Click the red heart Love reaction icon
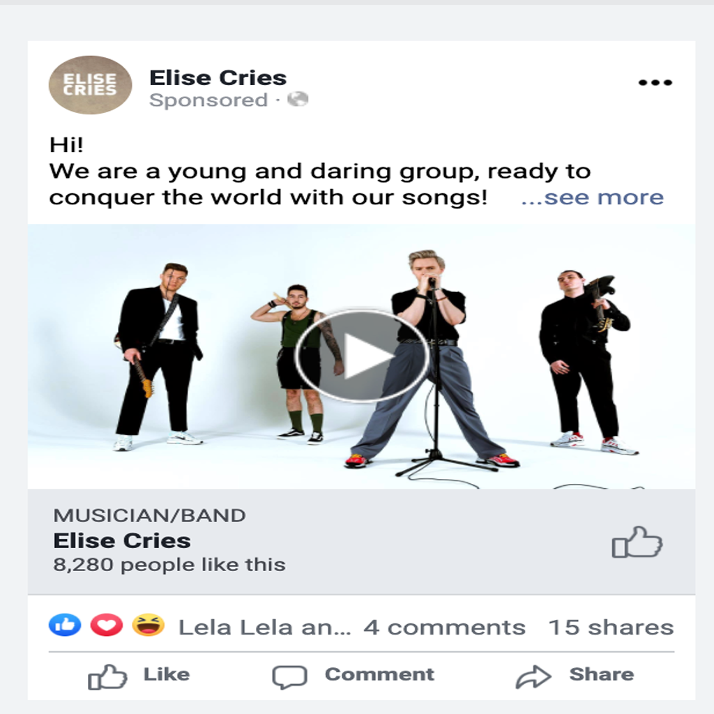714x714 pixels. 107,625
